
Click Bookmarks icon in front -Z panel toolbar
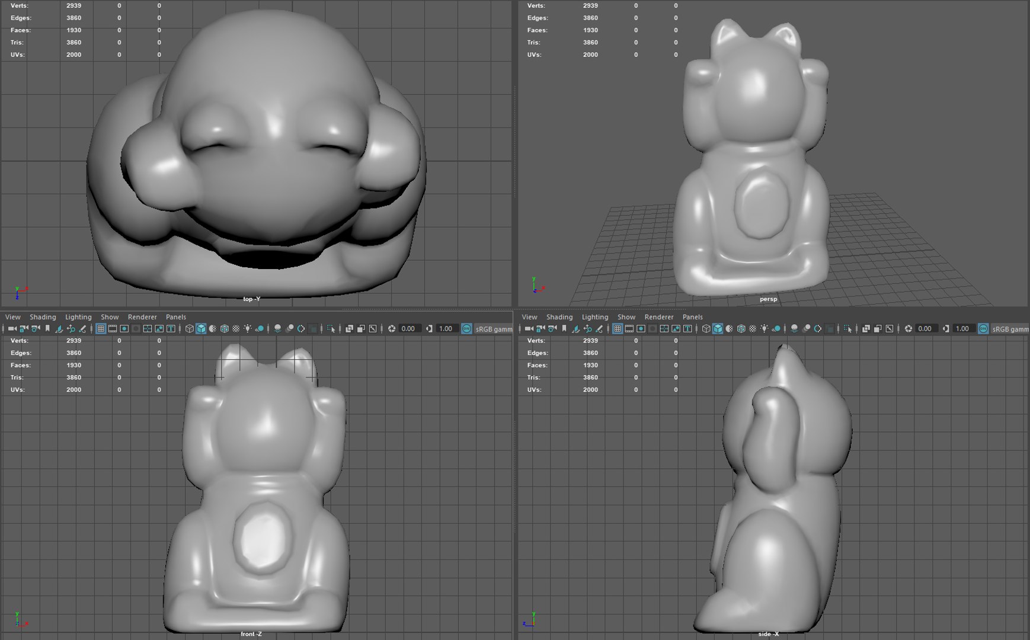47,329
